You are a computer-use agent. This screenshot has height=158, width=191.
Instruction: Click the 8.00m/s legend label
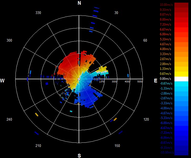click(x=165, y=19)
